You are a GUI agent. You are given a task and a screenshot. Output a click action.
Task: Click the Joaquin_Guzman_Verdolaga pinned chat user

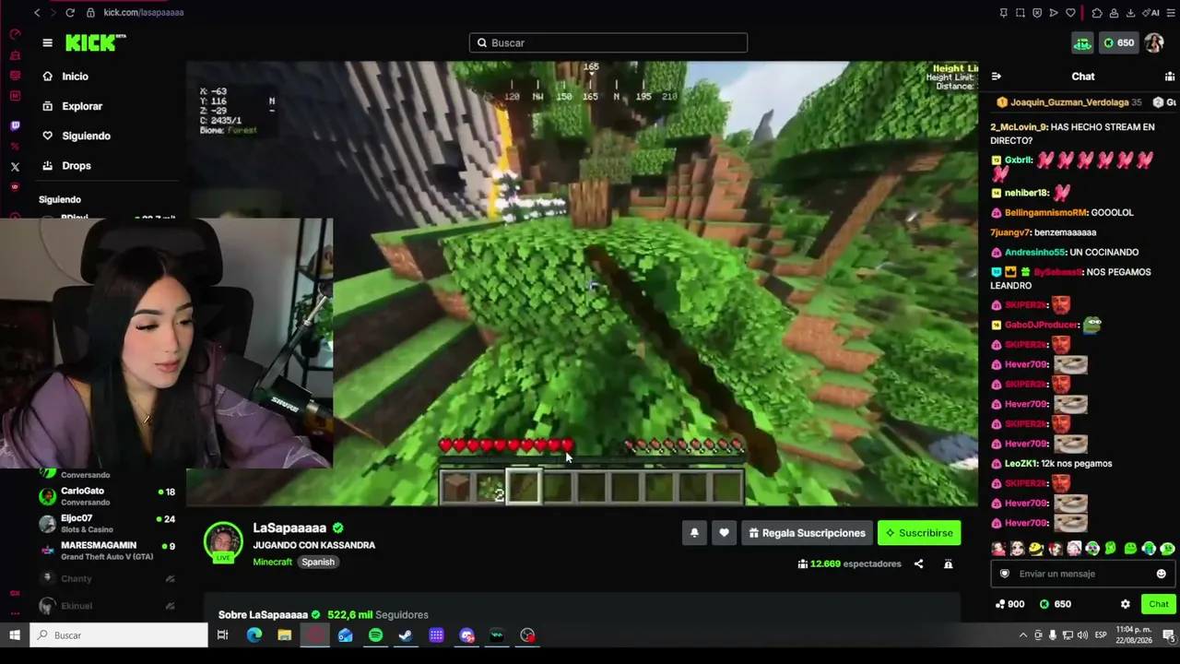pyautogui.click(x=1069, y=102)
